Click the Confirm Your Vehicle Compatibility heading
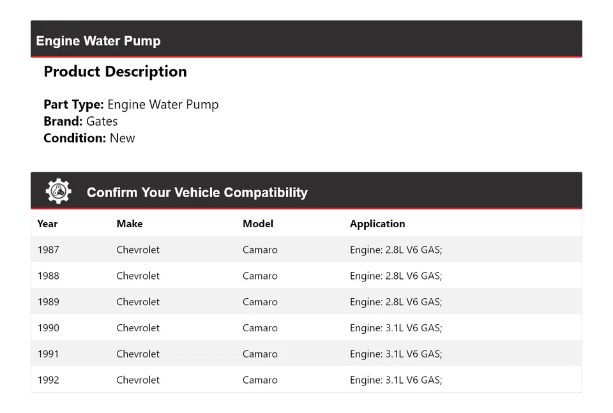The width and height of the screenshot is (613, 413). click(x=197, y=192)
